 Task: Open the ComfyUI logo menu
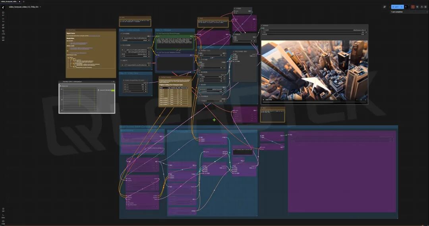click(3, 8)
